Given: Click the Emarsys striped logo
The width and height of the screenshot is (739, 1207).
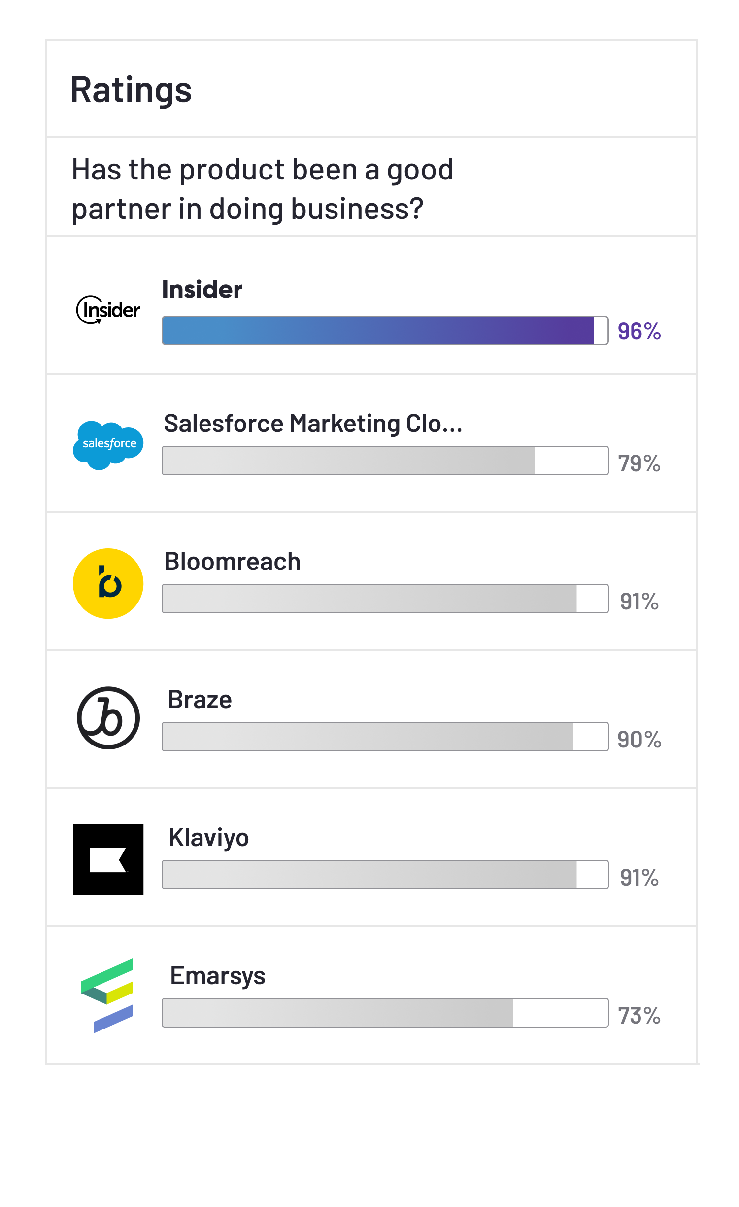Looking at the screenshot, I should (107, 995).
